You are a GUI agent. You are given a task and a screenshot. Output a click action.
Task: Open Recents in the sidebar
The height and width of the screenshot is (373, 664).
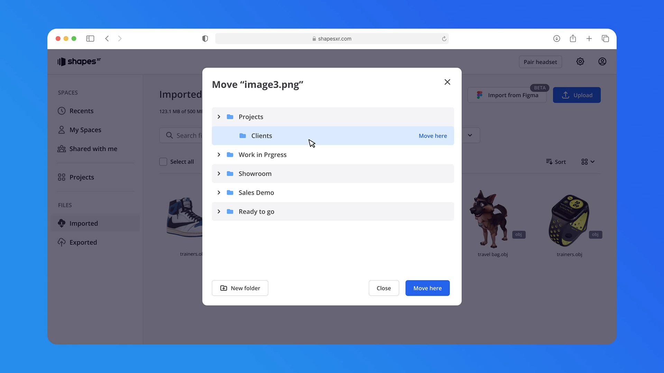81,111
